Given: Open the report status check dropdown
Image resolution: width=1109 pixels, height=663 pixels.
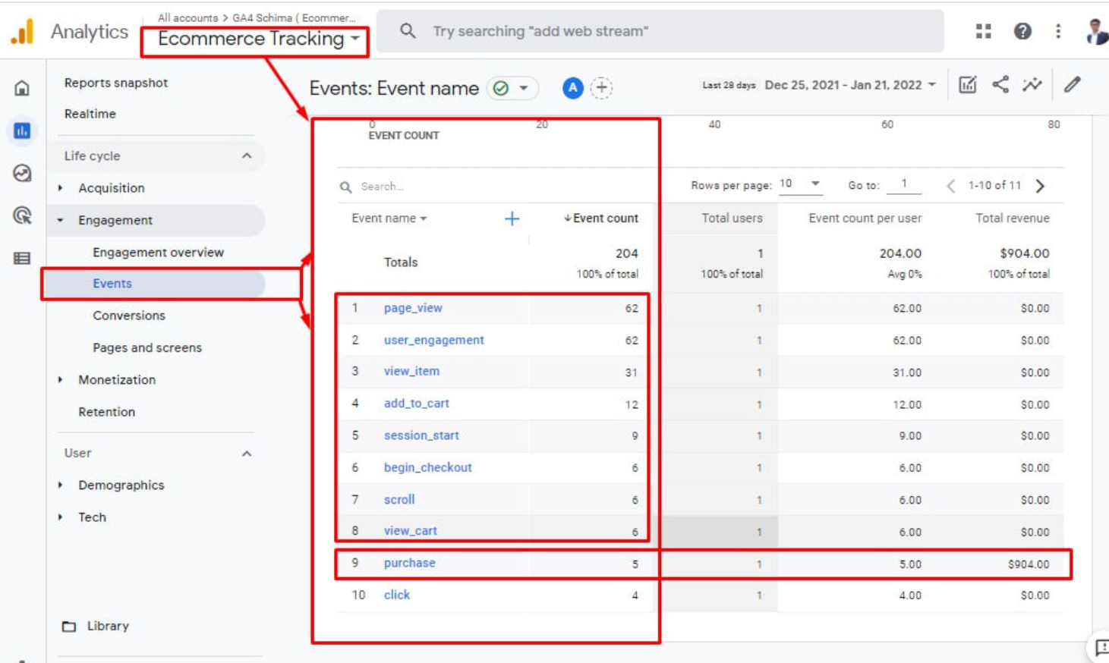Looking at the screenshot, I should point(512,88).
